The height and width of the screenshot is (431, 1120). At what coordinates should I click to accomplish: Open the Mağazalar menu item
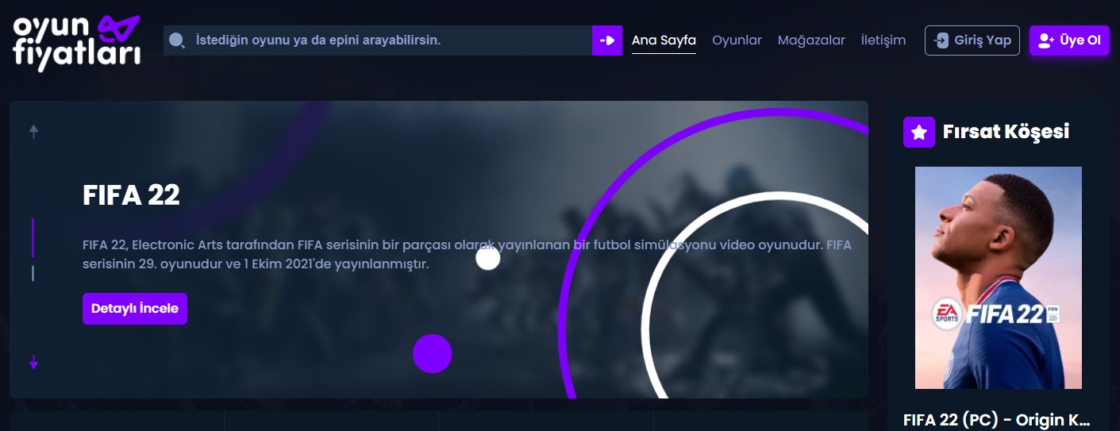tap(811, 40)
